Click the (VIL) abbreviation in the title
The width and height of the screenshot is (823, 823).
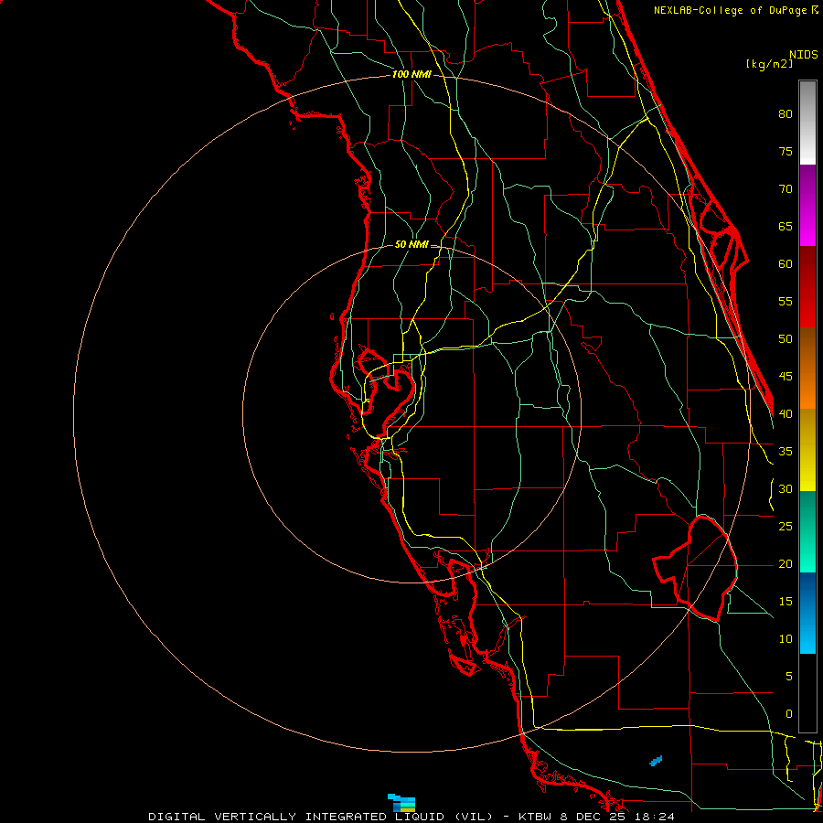474,817
